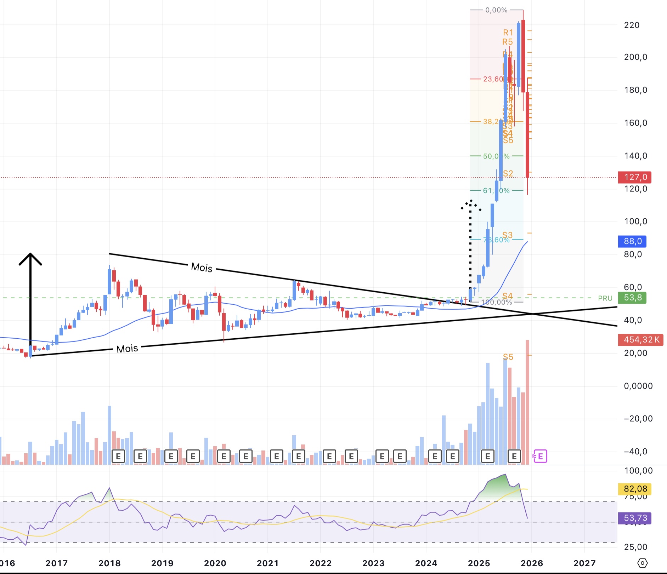Select the 160,0 tick on the price axis
The height and width of the screenshot is (574, 667).
635,123
